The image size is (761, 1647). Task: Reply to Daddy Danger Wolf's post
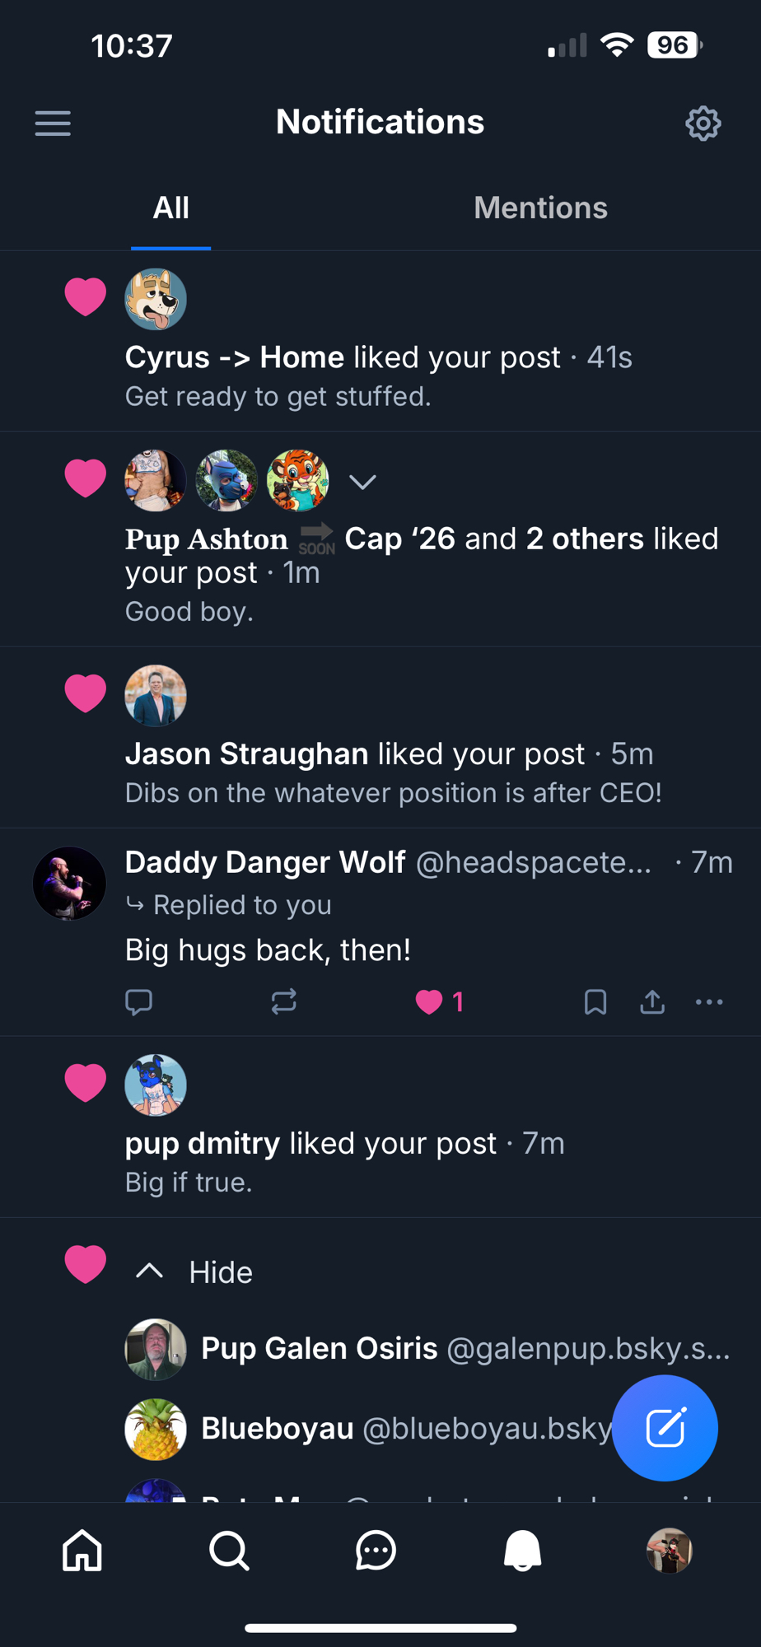[x=138, y=1001]
